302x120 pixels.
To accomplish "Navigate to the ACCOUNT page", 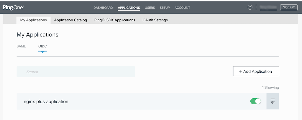I will (x=182, y=8).
